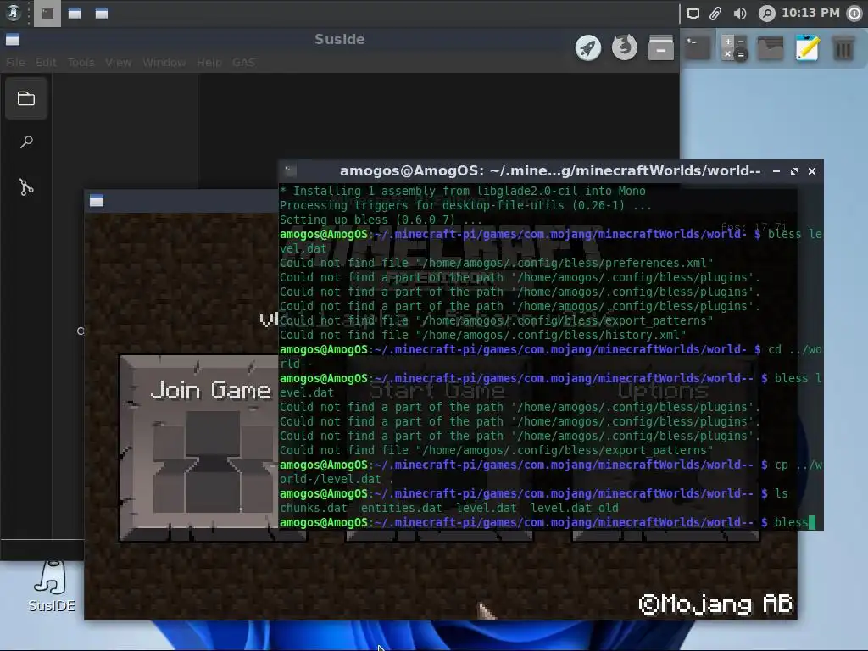Click the 'Setting up bless (0.6.0-7)' line
868x651 pixels.
(381, 220)
